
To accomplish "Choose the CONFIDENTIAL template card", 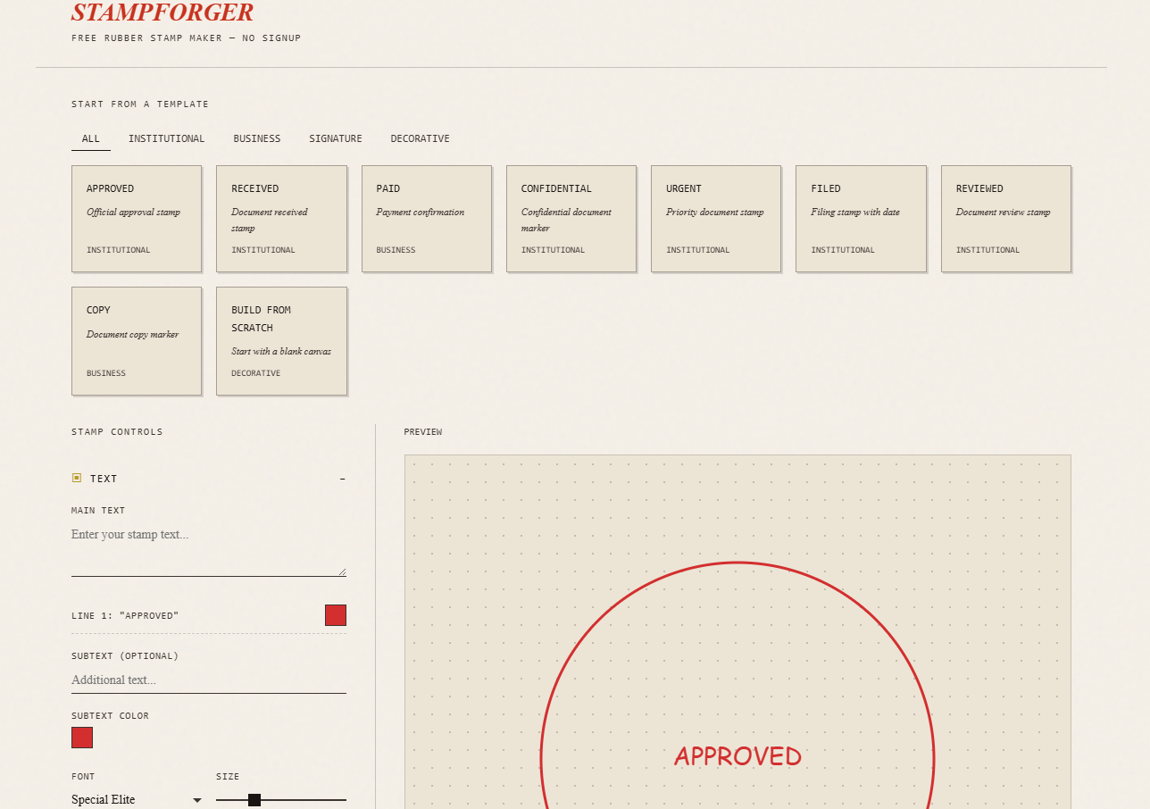I will (571, 219).
